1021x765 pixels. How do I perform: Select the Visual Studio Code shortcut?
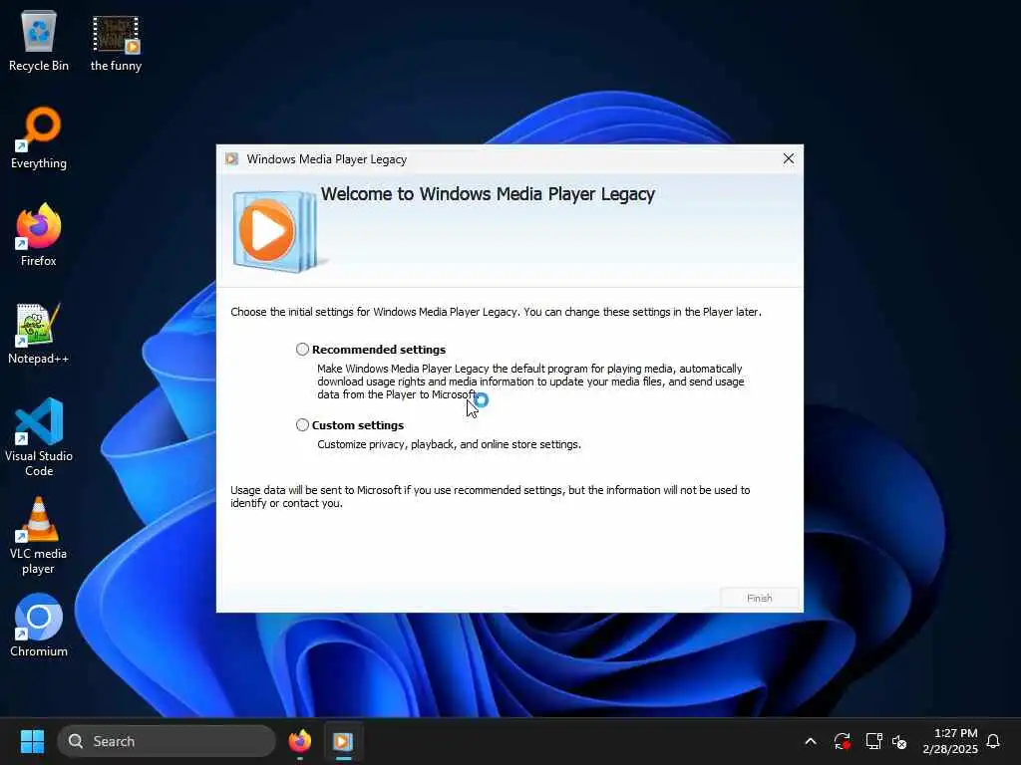tap(39, 437)
